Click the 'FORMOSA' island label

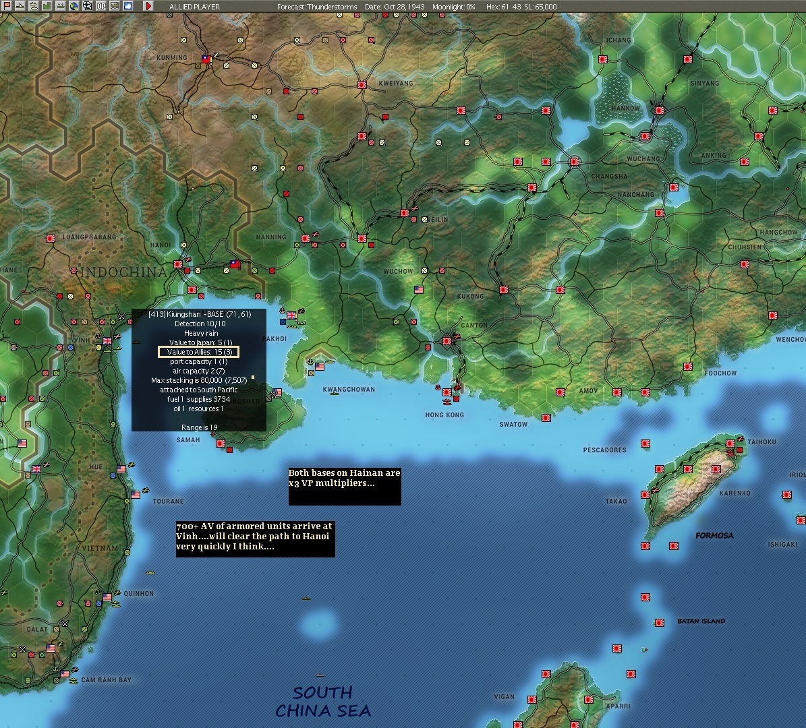714,535
